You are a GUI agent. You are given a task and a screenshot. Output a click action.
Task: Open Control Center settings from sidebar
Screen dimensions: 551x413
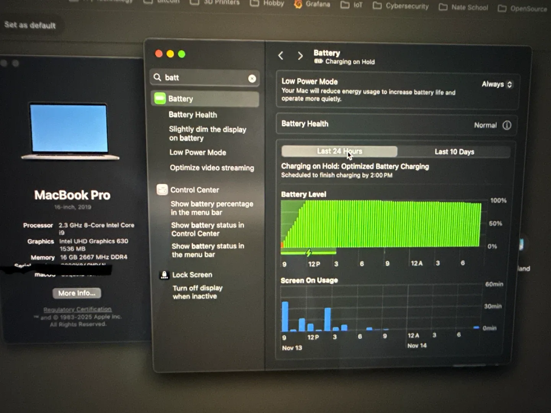pyautogui.click(x=195, y=190)
